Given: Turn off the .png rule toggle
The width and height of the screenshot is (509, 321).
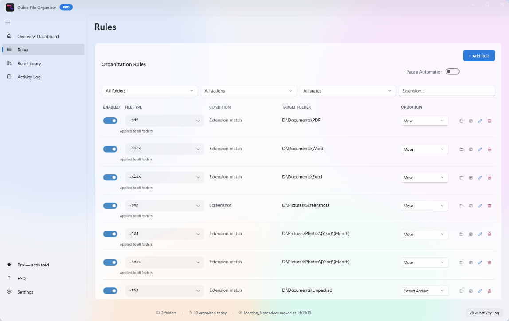Looking at the screenshot, I should click(110, 205).
